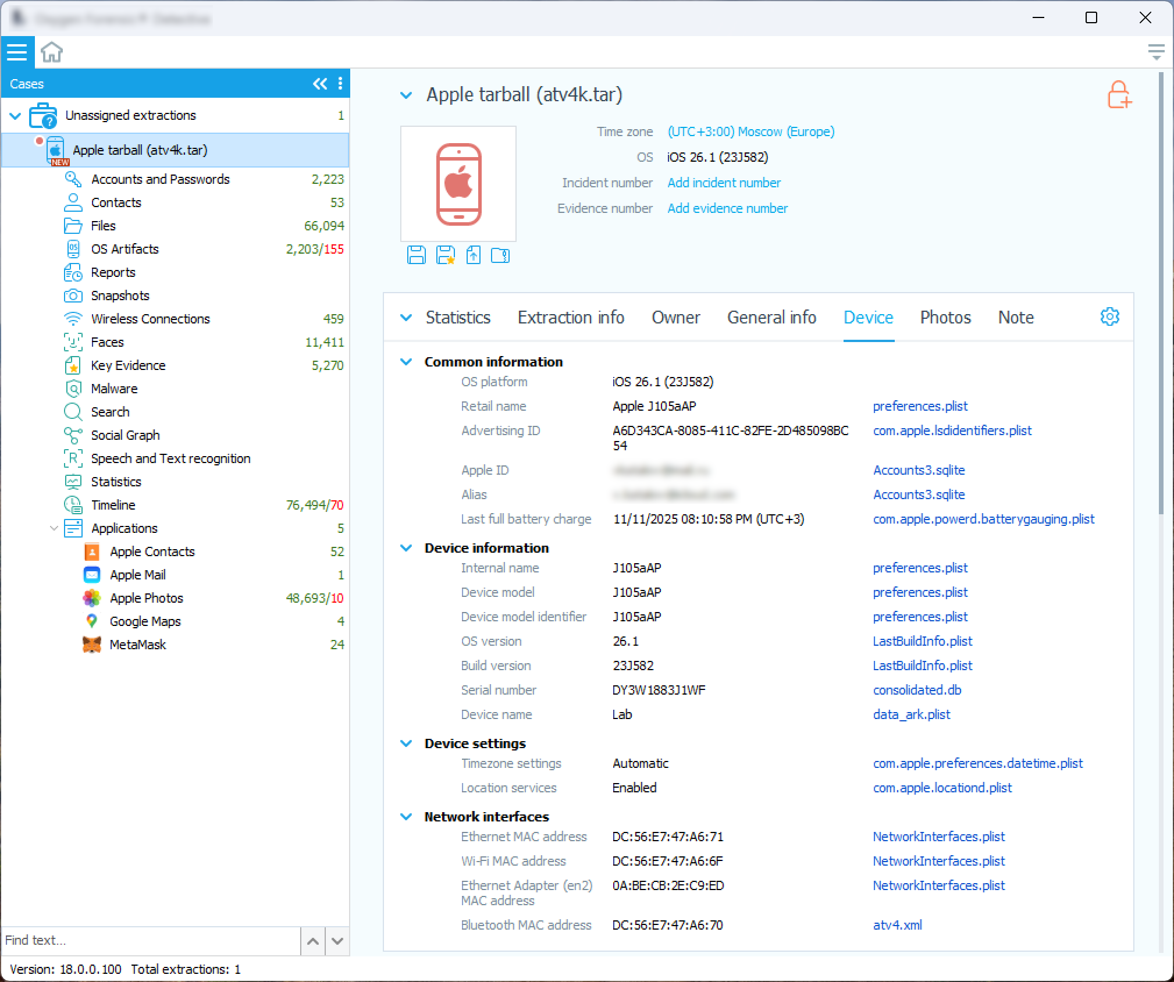Viewport: 1174px width, 982px height.
Task: Collapse Unassigned extractions tree node
Action: tap(15, 116)
